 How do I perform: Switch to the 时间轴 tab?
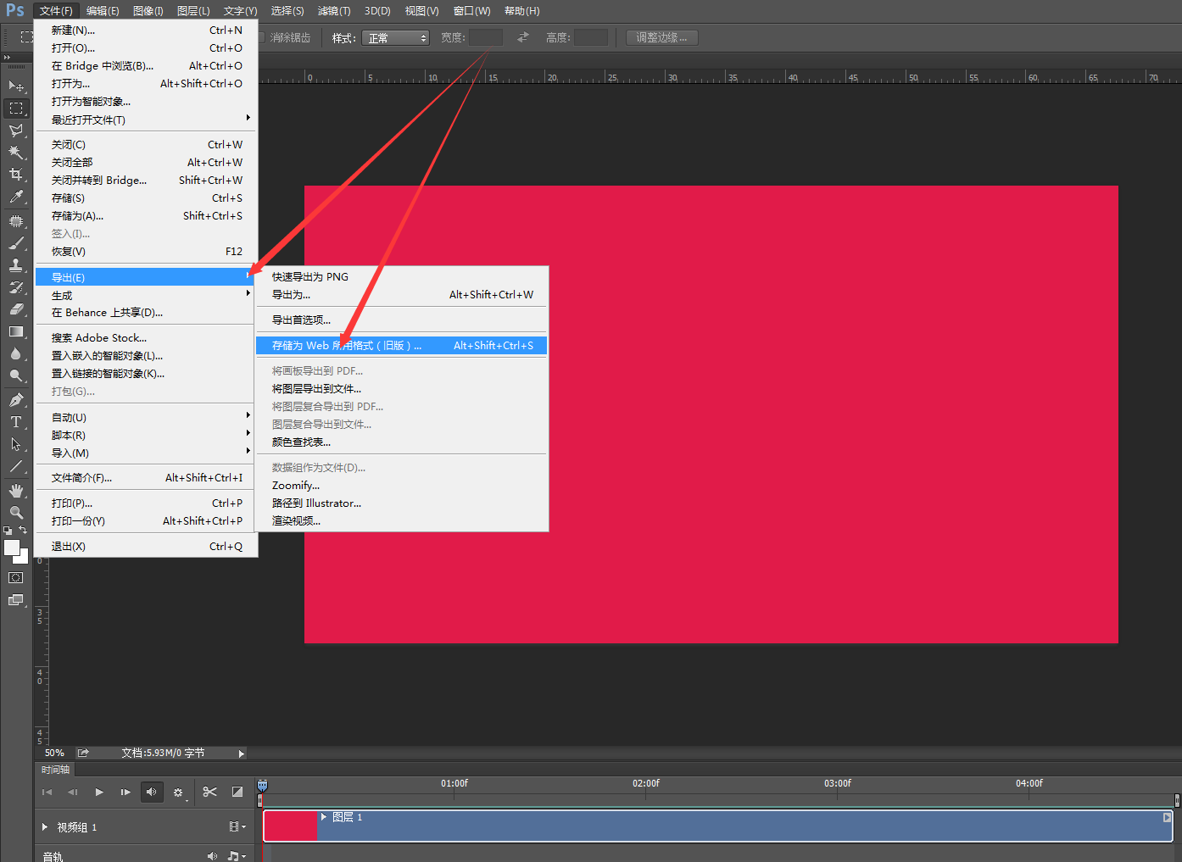pos(56,770)
